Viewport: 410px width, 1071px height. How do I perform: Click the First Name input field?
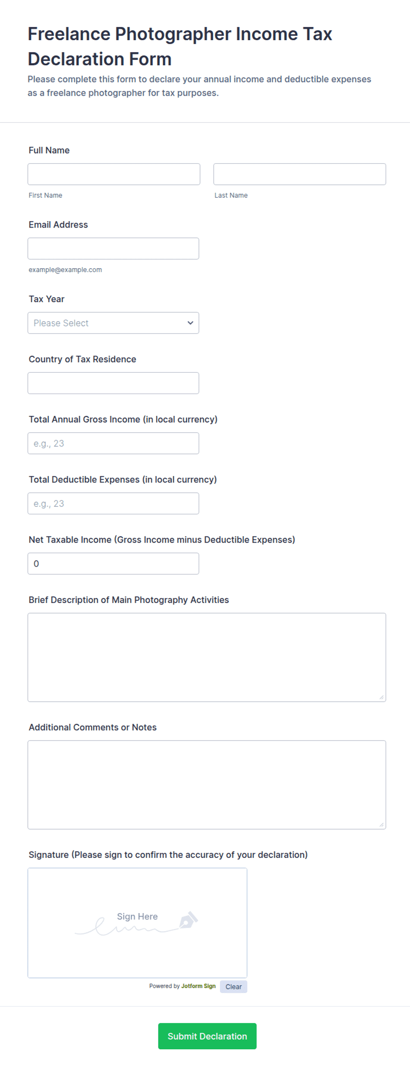coord(114,174)
